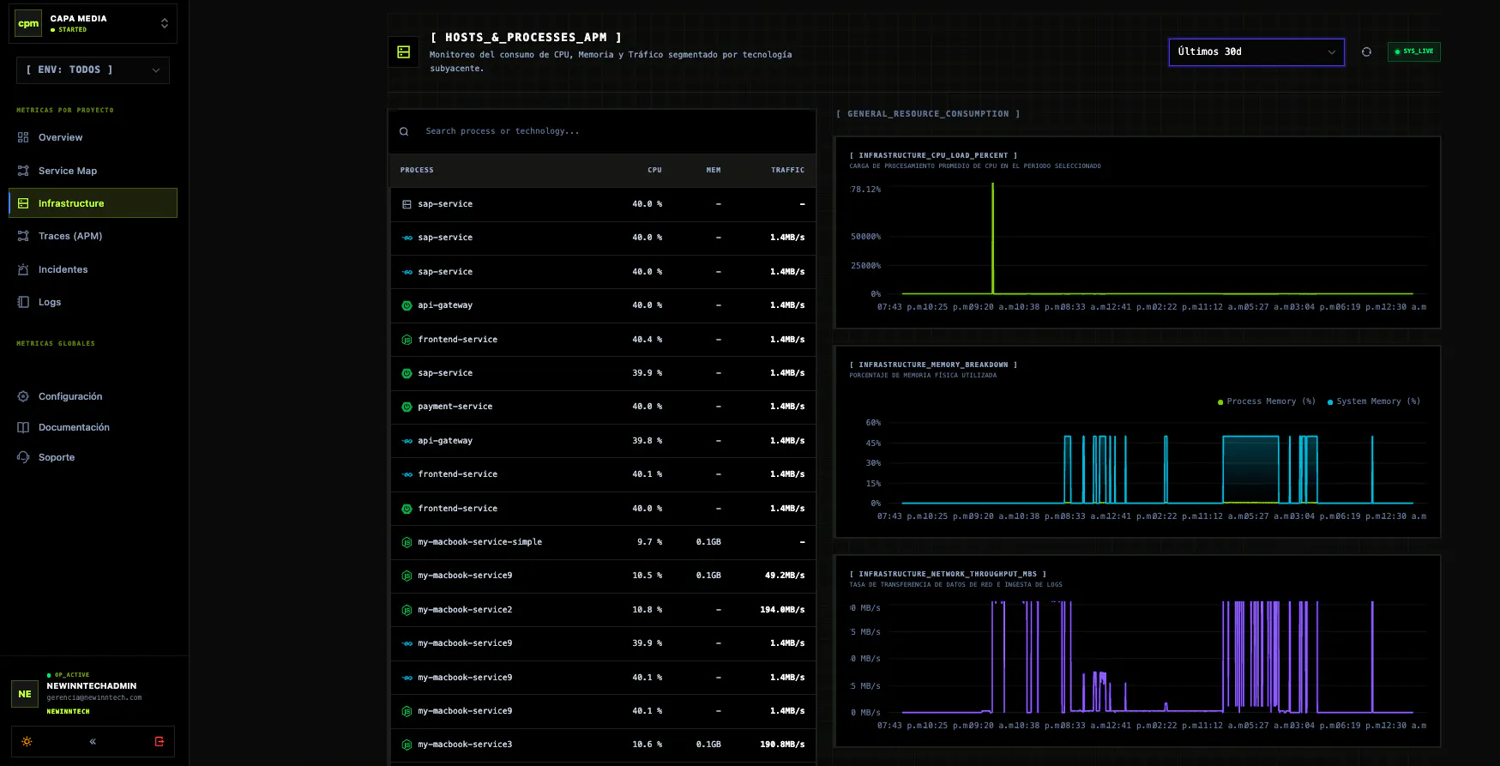Select the payment-service row name
The width and height of the screenshot is (1500, 766).
point(455,407)
